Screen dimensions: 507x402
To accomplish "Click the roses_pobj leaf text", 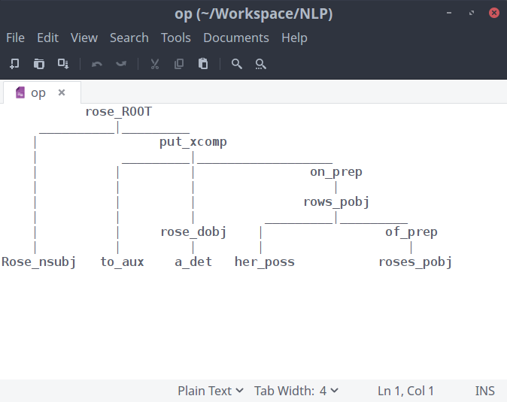I will coord(415,262).
